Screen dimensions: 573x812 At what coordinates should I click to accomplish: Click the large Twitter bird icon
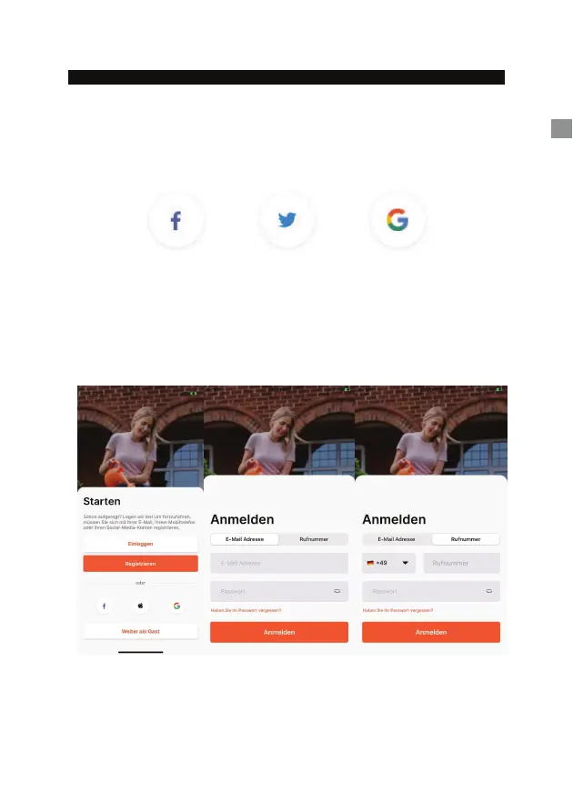pyautogui.click(x=287, y=220)
